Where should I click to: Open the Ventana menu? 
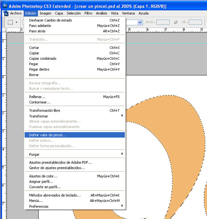[x=128, y=13]
